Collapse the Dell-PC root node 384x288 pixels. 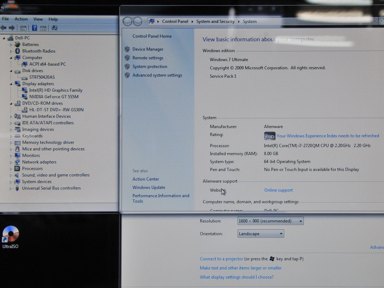coord(4,38)
